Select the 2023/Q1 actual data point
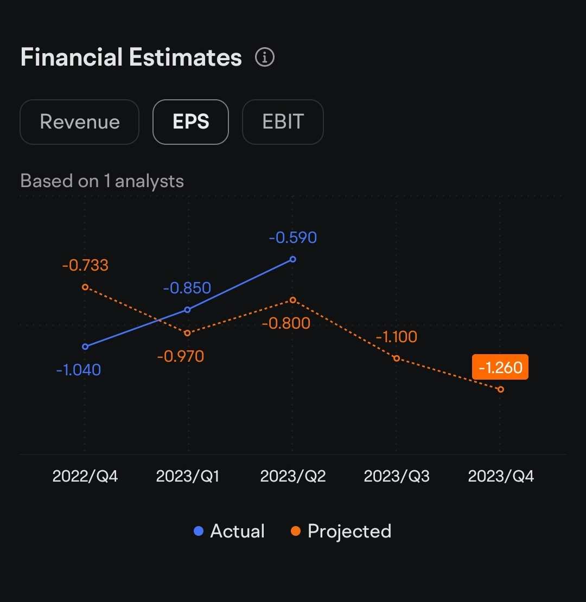The width and height of the screenshot is (586, 602). [x=187, y=310]
